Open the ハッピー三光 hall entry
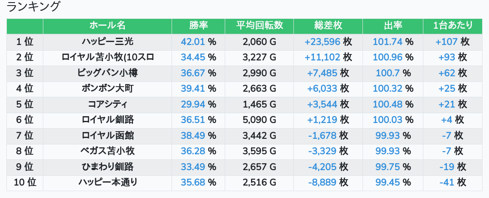The height and width of the screenshot is (198, 489). point(107,42)
